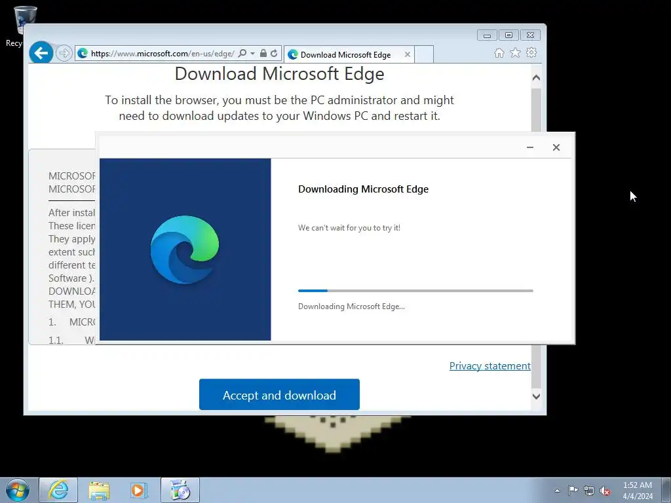Open the Privacy statement link
Viewport: 671px width, 503px height.
point(490,365)
